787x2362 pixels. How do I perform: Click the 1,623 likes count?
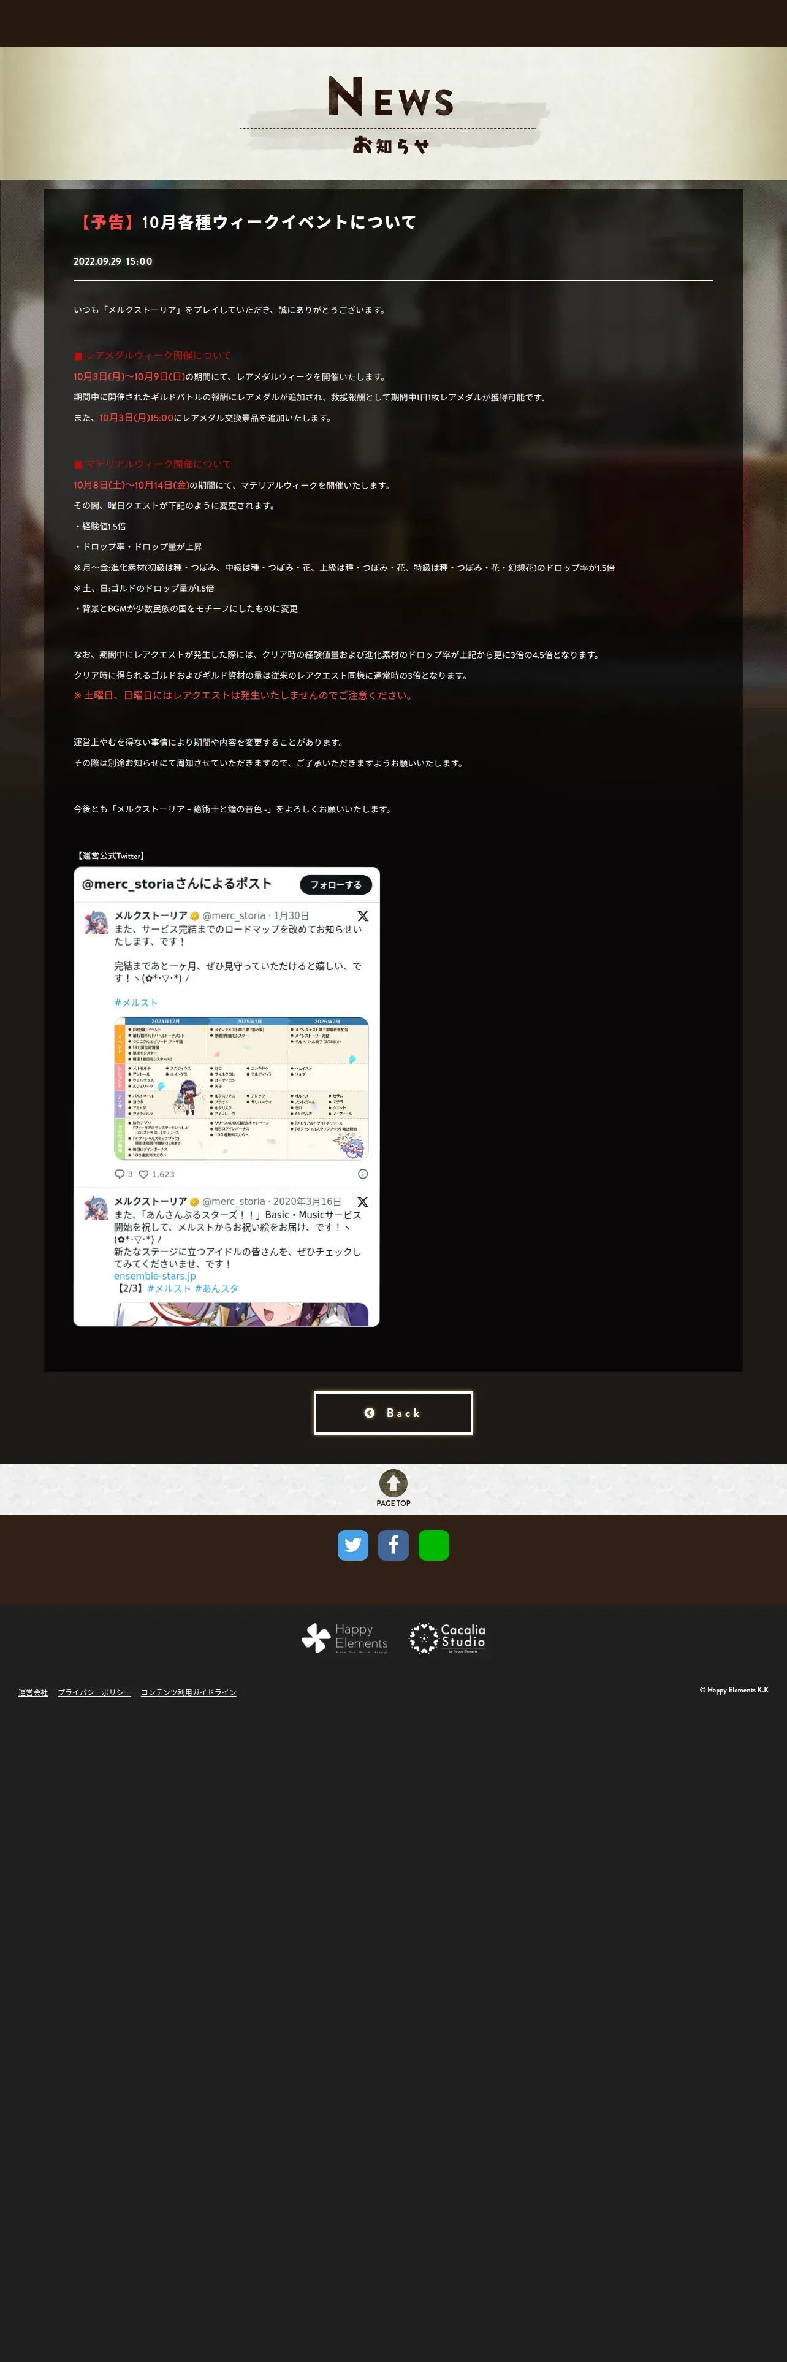163,1174
